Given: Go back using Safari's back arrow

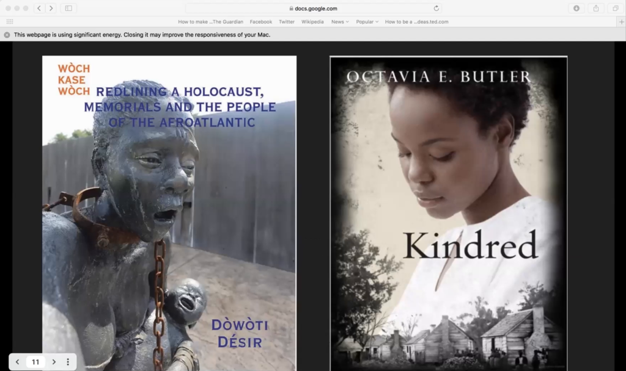Looking at the screenshot, I should (39, 8).
